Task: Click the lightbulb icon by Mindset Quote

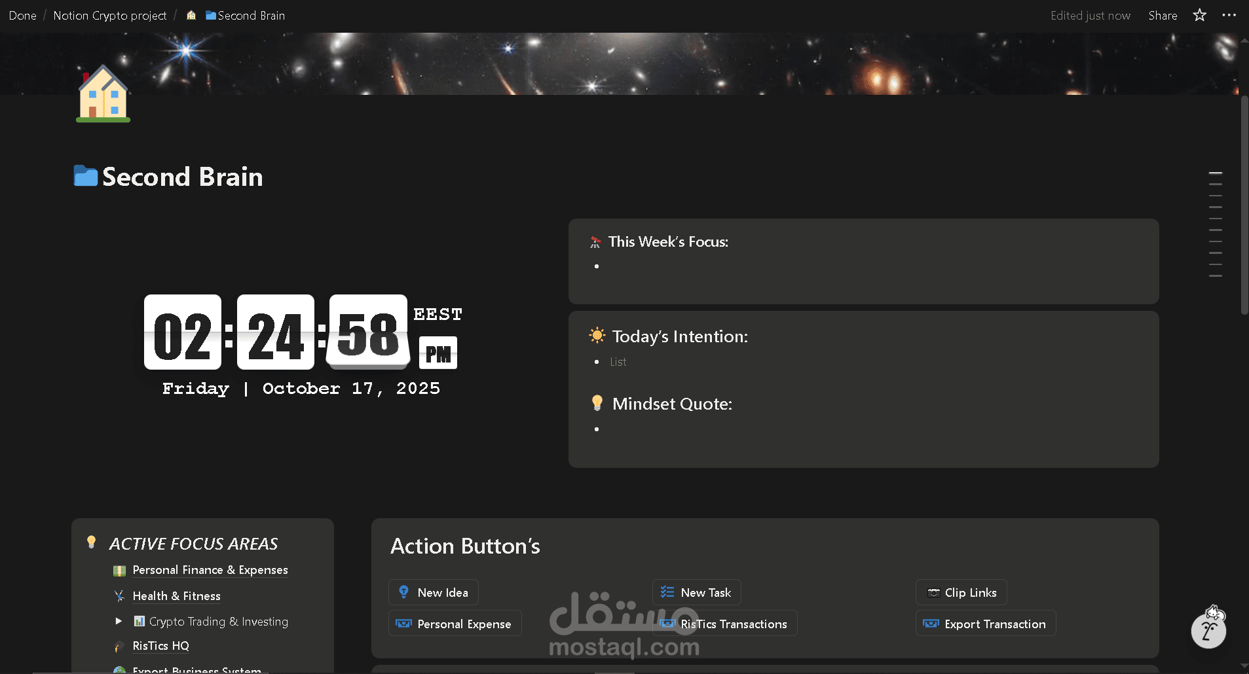Action: [597, 403]
